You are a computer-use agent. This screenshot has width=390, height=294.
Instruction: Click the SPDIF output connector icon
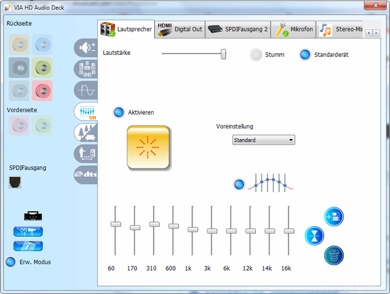point(16,182)
